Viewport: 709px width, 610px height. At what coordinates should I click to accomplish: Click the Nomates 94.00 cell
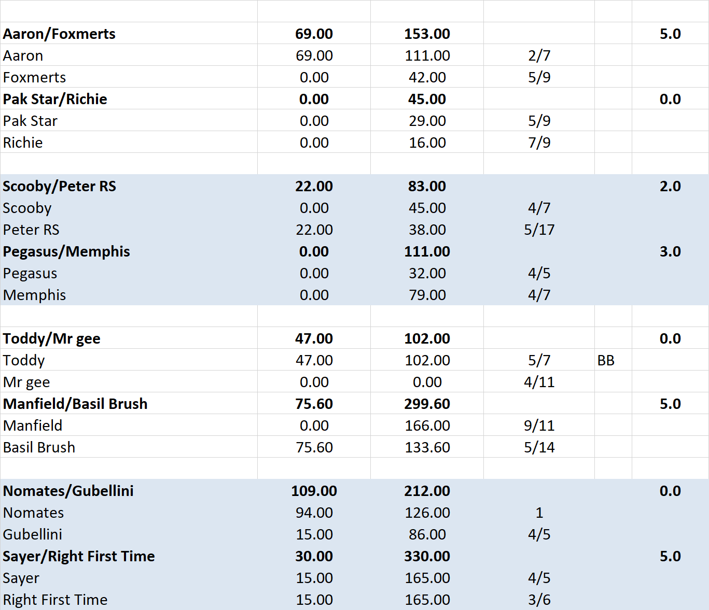pos(314,513)
